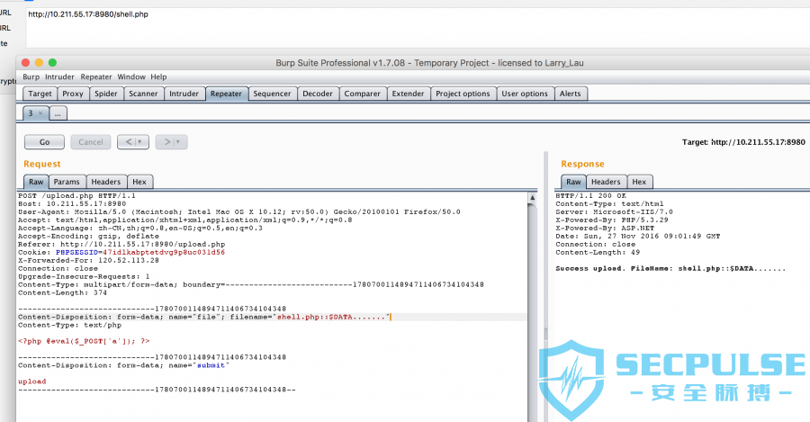Click the PHPSESSID cookie value in request

tap(164, 253)
